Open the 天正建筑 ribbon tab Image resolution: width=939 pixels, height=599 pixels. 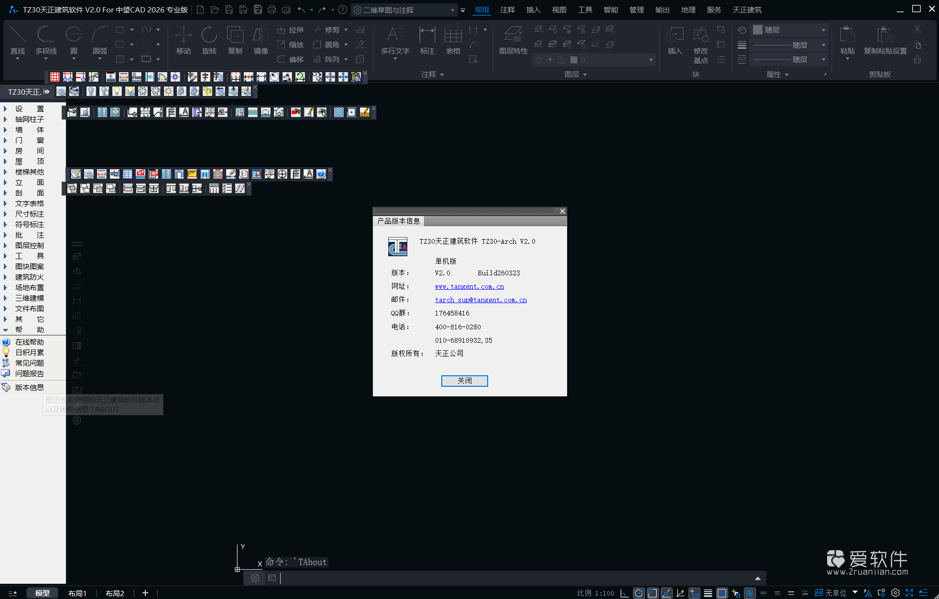tap(747, 10)
